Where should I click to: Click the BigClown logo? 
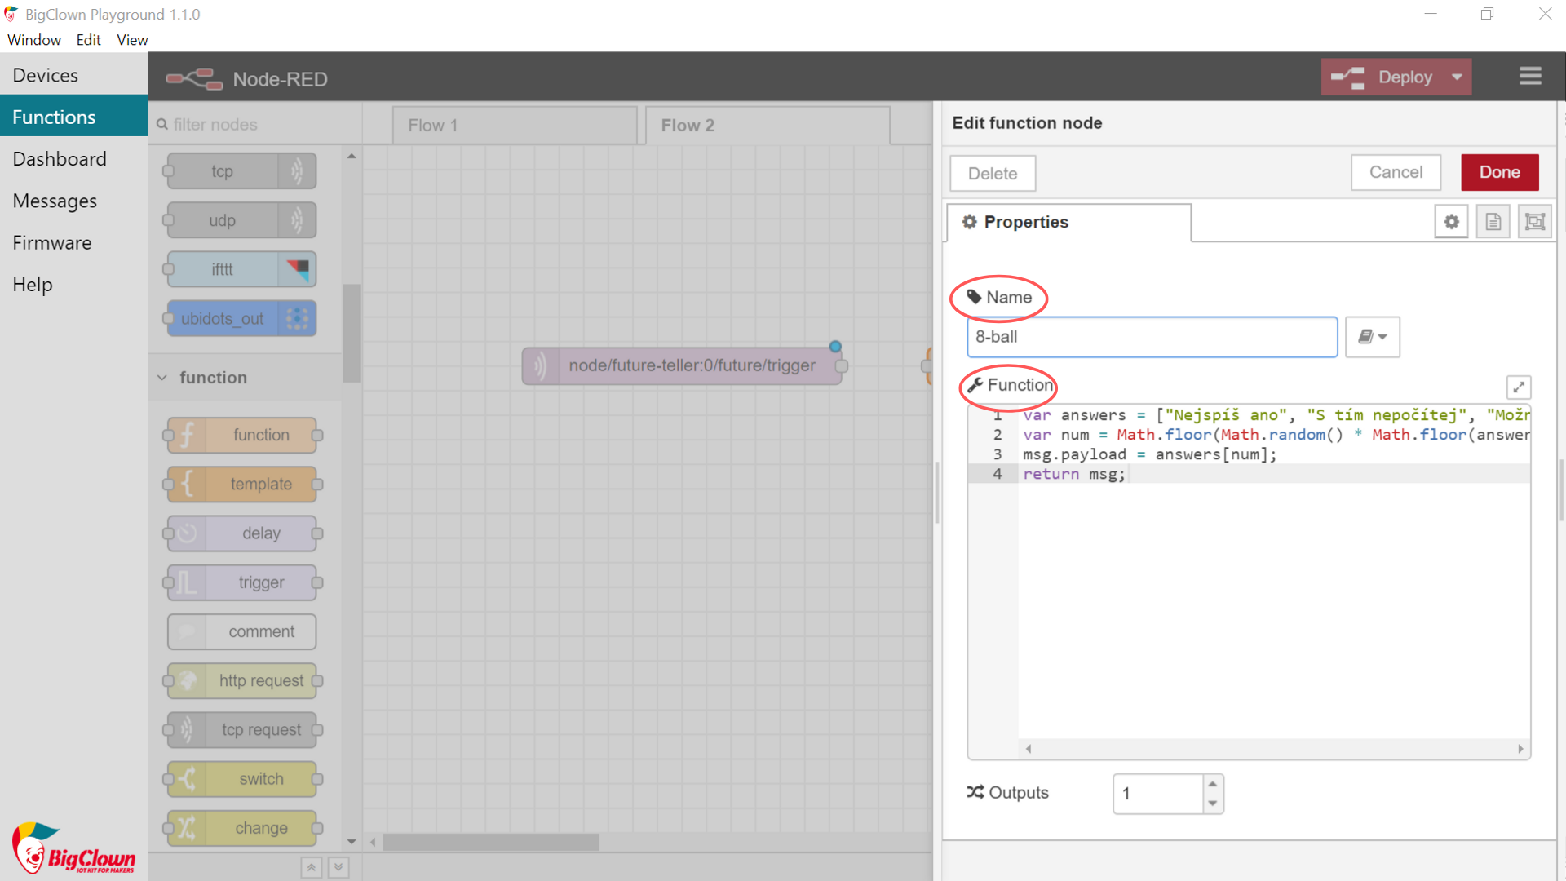pos(73,848)
